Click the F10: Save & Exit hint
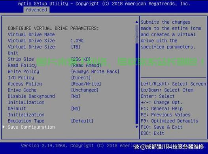This screenshot has width=208, height=154. click(162, 127)
